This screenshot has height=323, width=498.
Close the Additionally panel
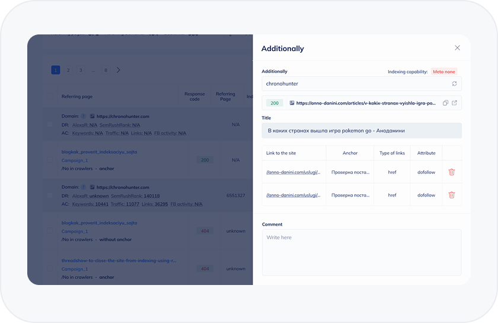(457, 47)
